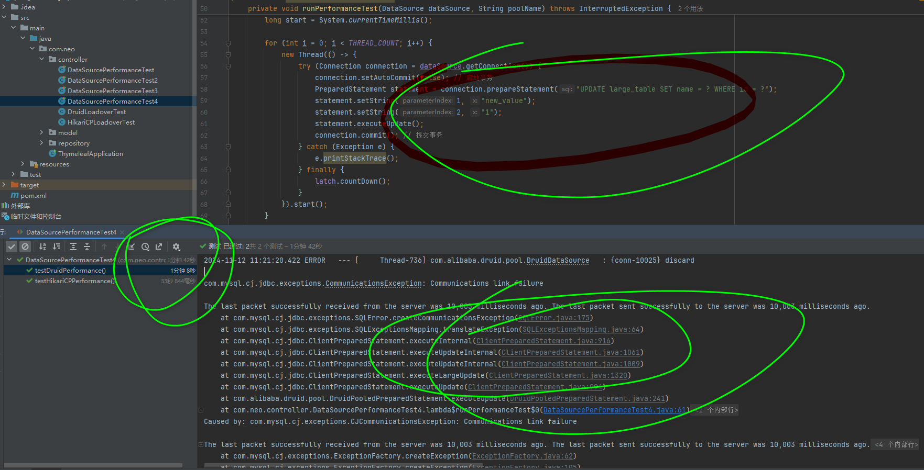This screenshot has width=924, height=470.
Task: Expand the repository package
Action: click(42, 143)
